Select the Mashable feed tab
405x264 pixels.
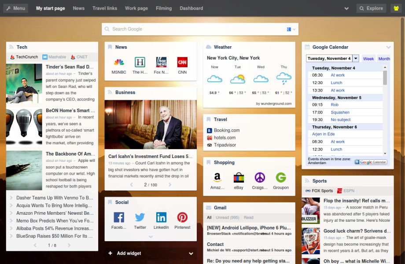tap(54, 57)
